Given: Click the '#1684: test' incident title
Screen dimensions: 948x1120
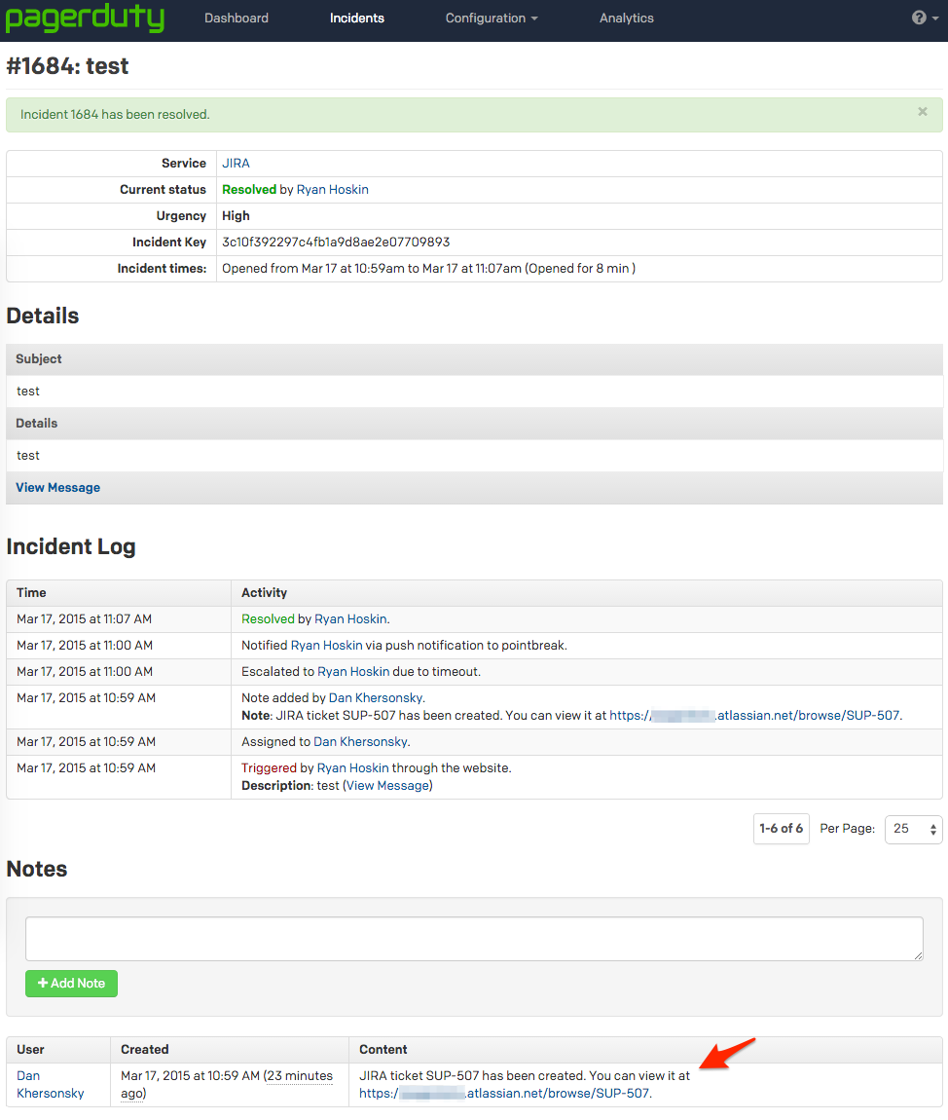Looking at the screenshot, I should click(68, 65).
